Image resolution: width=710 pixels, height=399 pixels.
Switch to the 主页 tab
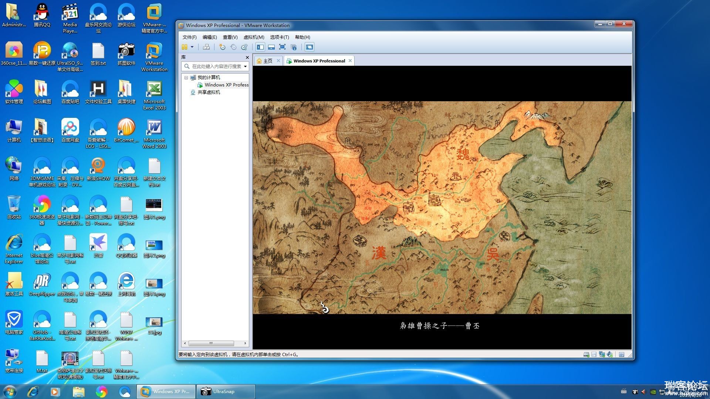click(268, 61)
